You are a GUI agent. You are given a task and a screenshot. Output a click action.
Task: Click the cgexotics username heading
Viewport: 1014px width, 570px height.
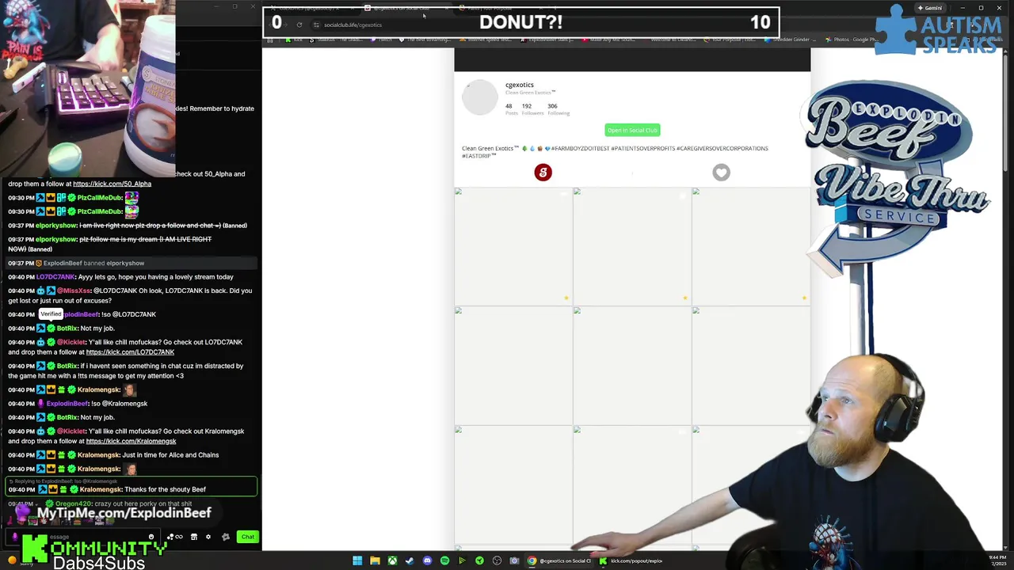point(520,85)
